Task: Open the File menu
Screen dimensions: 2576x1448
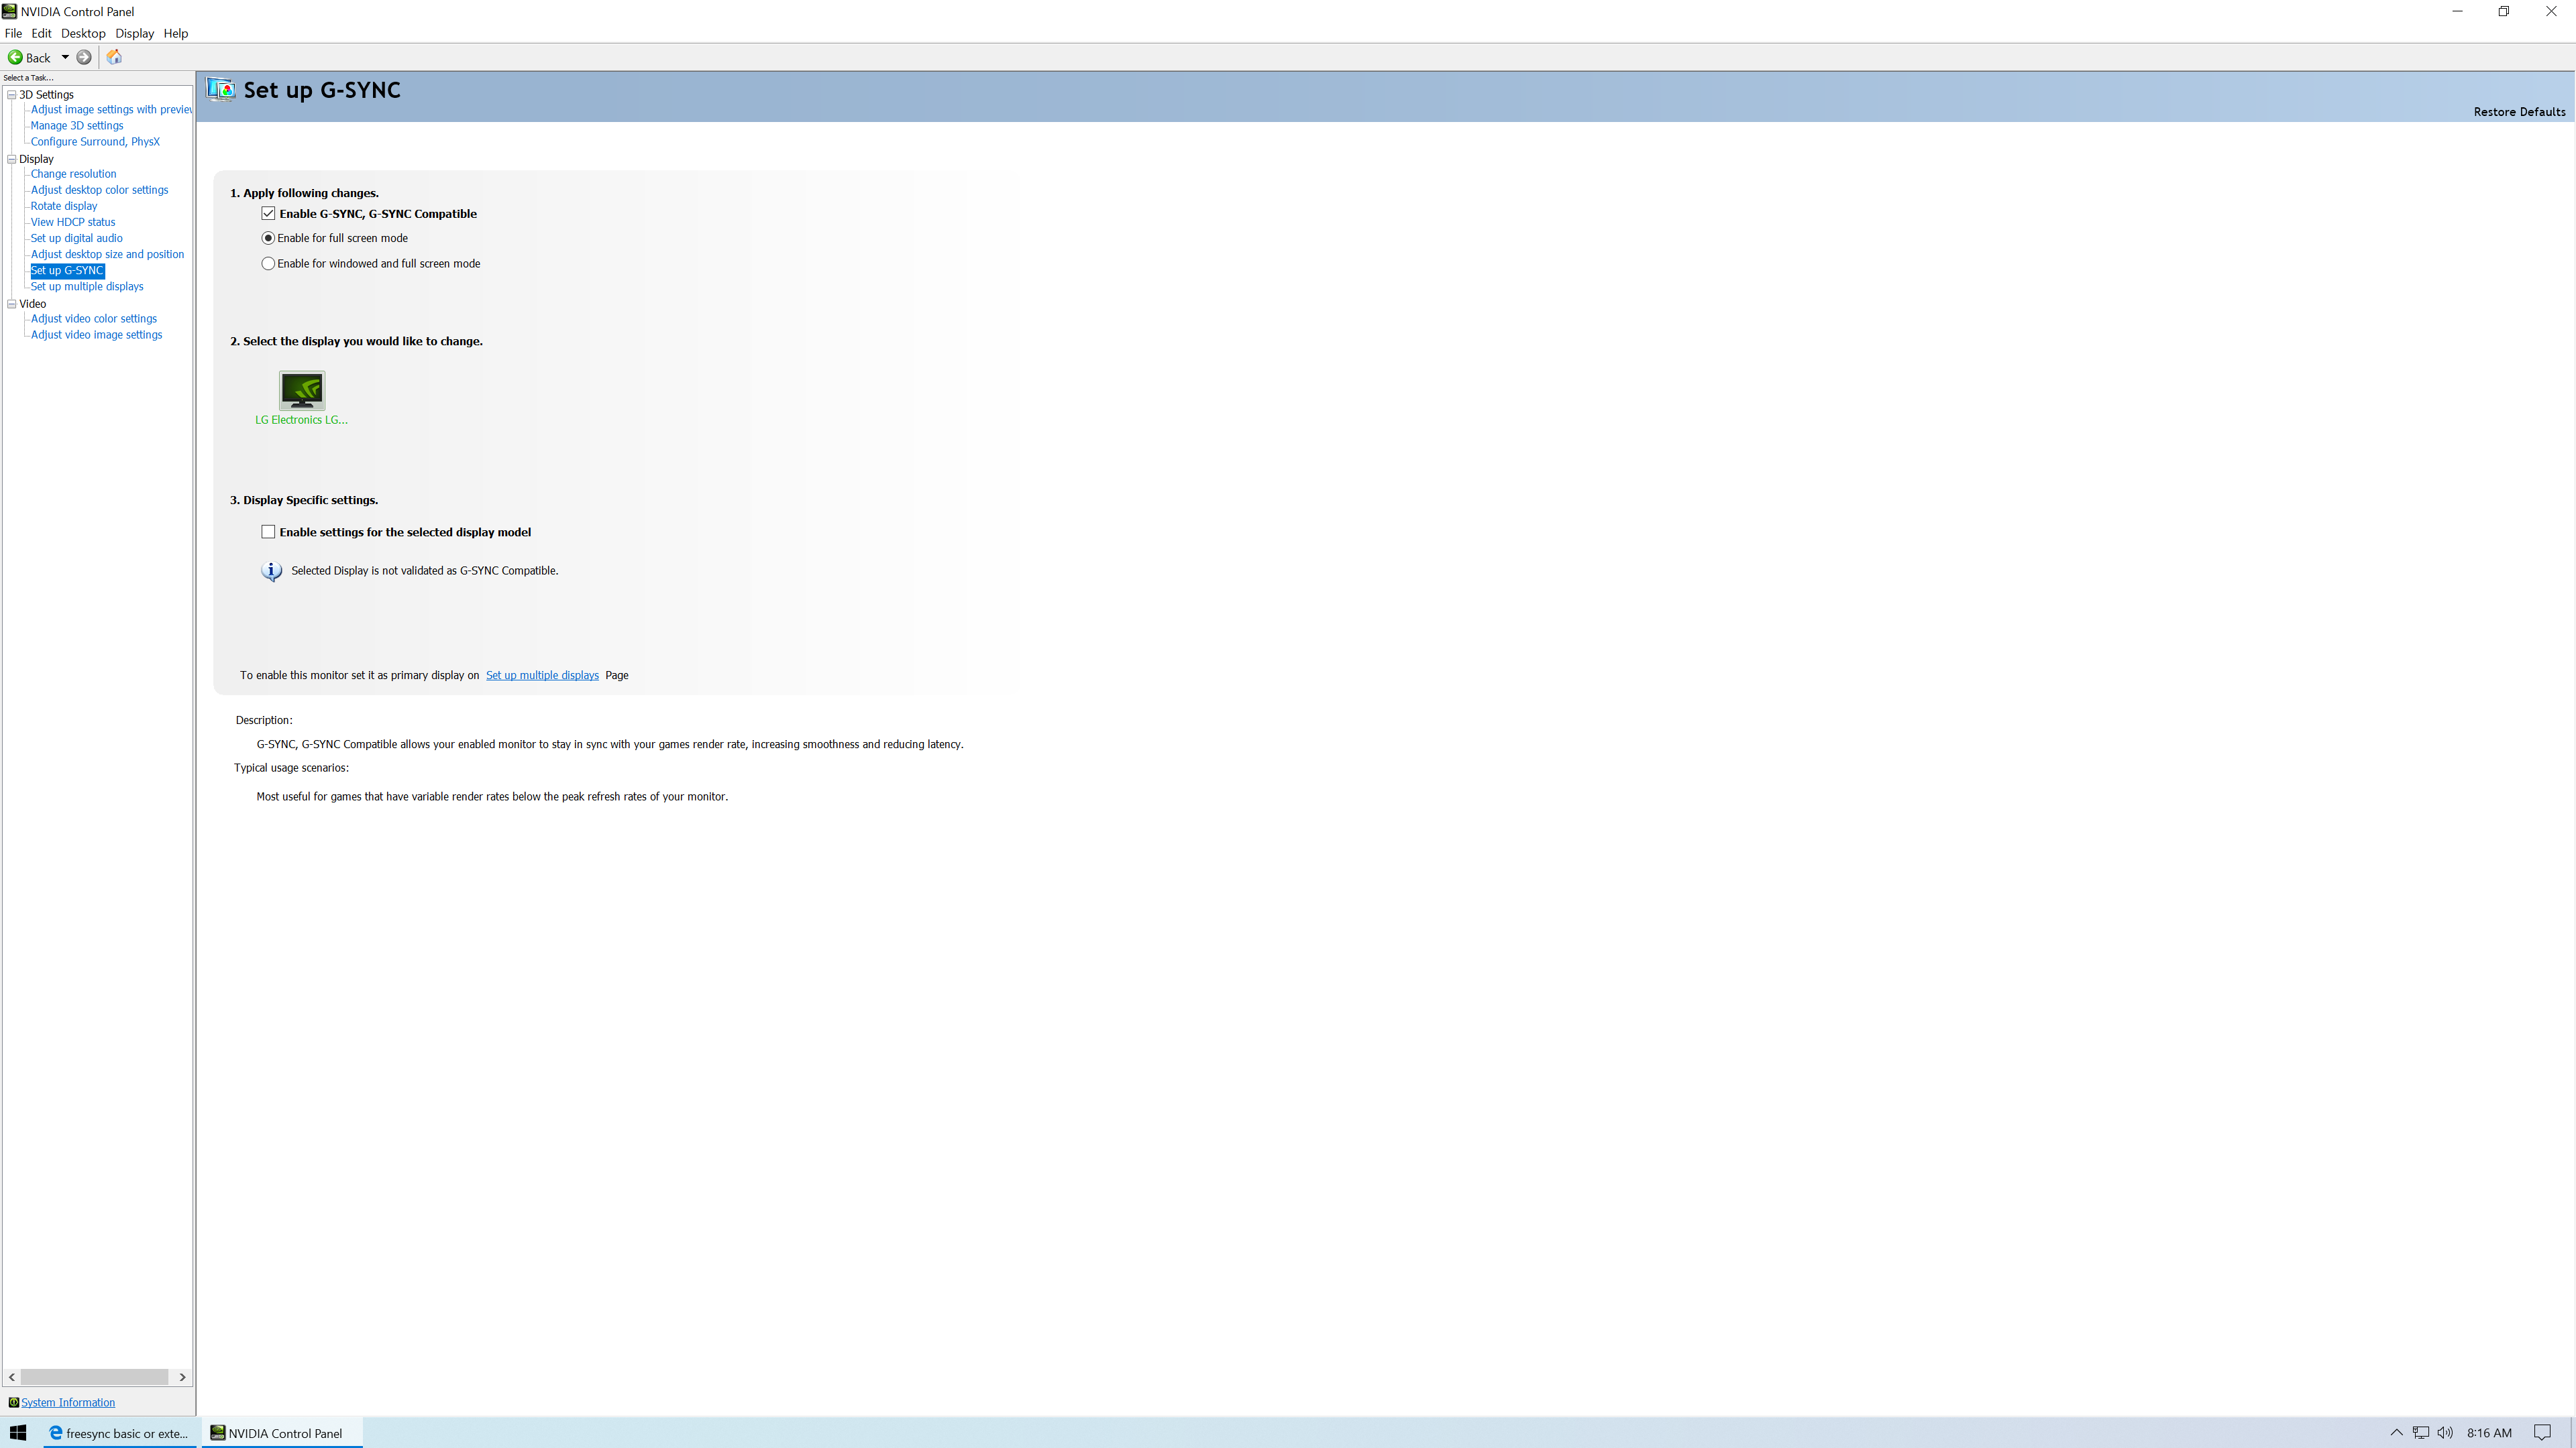Action: [13, 33]
